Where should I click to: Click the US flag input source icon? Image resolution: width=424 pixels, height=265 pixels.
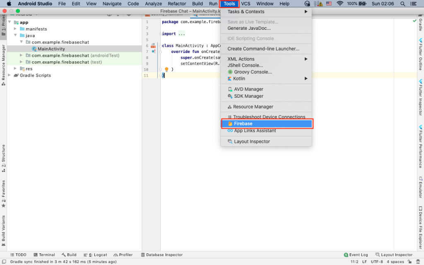[x=329, y=3]
